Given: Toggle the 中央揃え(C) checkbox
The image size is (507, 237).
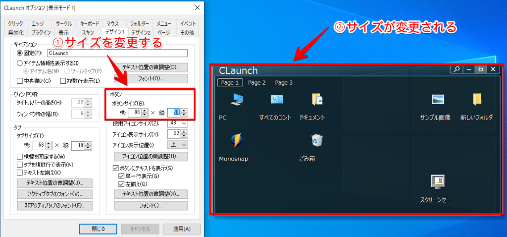Looking at the screenshot, I should 19,81.
